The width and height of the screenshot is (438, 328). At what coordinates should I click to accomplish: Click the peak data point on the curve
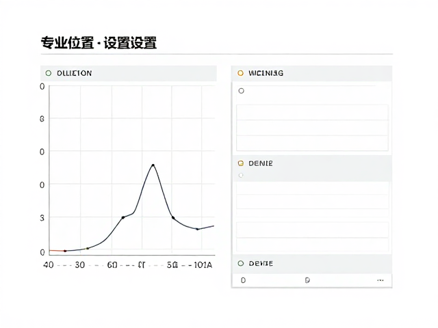coord(153,165)
